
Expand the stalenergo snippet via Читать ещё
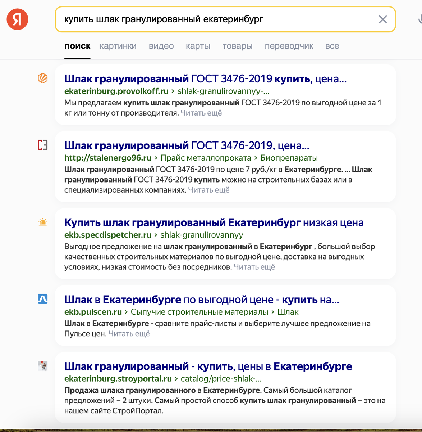click(208, 190)
